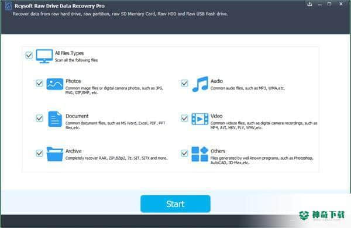Click the Others tiles icon
351x228 pixels.
[x=200, y=154]
